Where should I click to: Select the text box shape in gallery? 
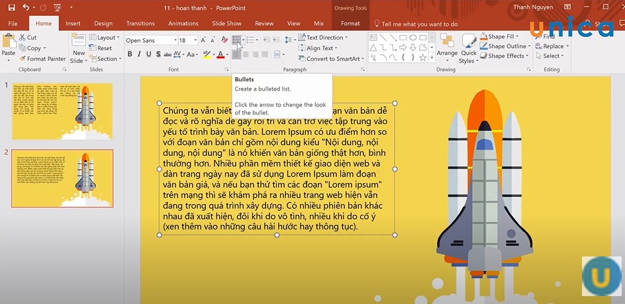[x=373, y=38]
